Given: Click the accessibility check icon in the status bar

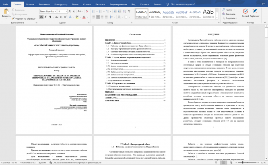Looking at the screenshot, I should pos(51,163).
